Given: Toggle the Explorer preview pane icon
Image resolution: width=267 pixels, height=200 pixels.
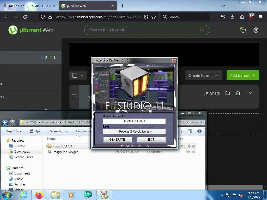Looking at the screenshot, I should [190, 131].
